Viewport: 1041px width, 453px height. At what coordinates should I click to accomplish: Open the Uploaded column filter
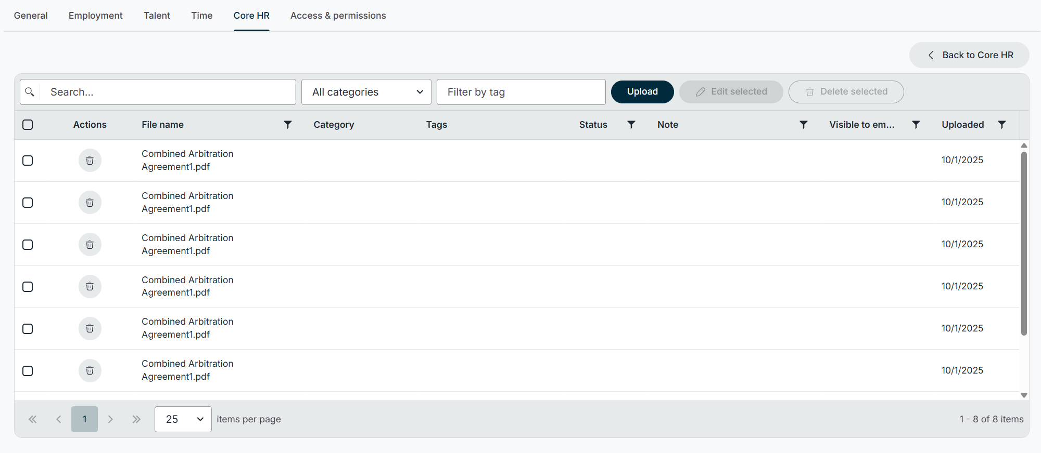(1002, 125)
